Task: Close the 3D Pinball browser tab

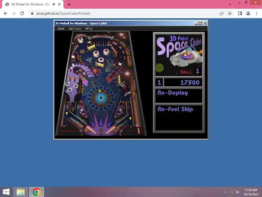Action: coord(59,4)
